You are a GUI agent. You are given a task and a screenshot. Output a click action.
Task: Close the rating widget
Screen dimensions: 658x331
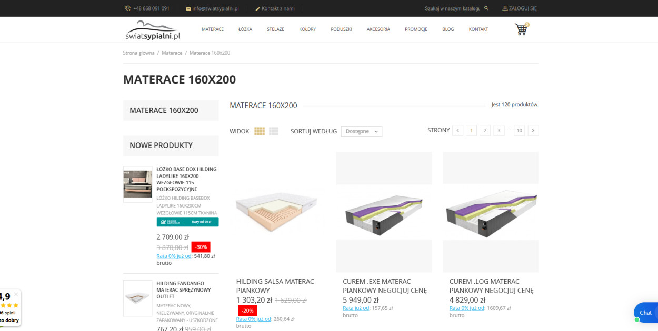[16, 294]
